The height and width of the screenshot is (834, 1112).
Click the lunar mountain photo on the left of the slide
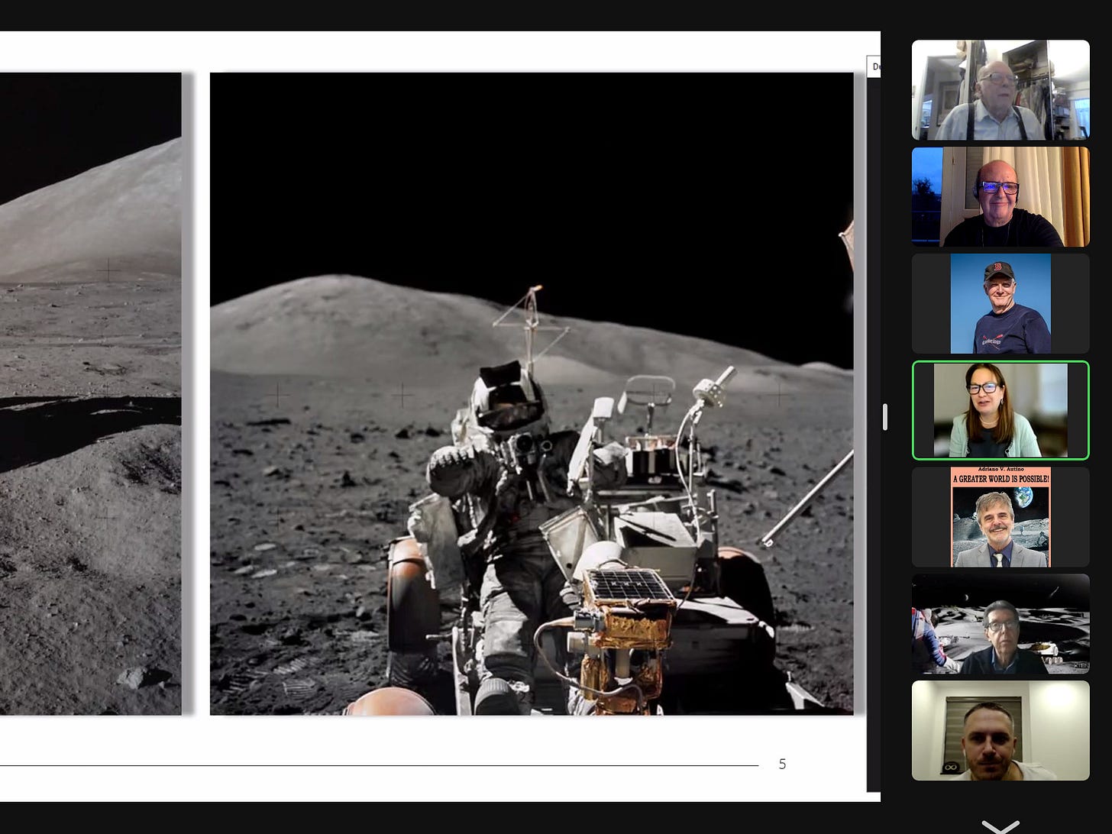90,394
